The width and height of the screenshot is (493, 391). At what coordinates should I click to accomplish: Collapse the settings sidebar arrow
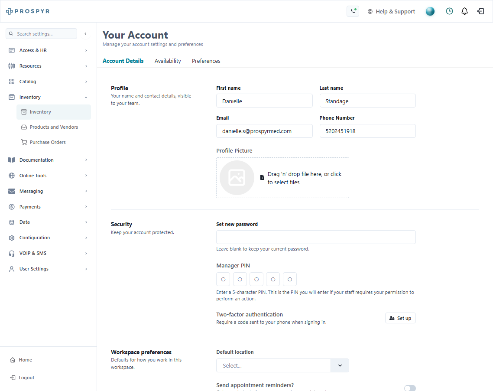coord(85,34)
